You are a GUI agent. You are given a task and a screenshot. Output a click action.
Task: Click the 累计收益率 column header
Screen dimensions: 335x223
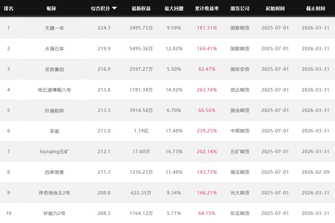(x=207, y=8)
